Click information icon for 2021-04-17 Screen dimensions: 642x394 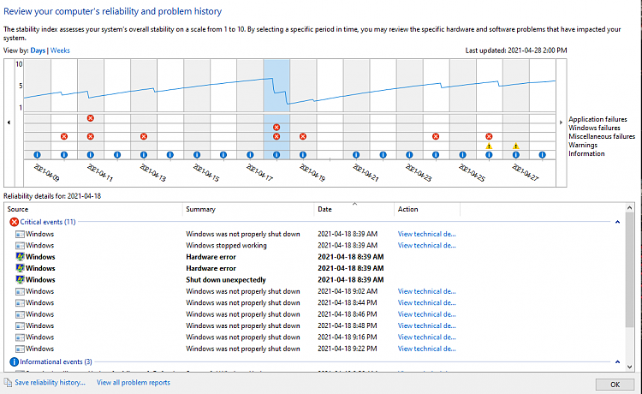coord(250,155)
